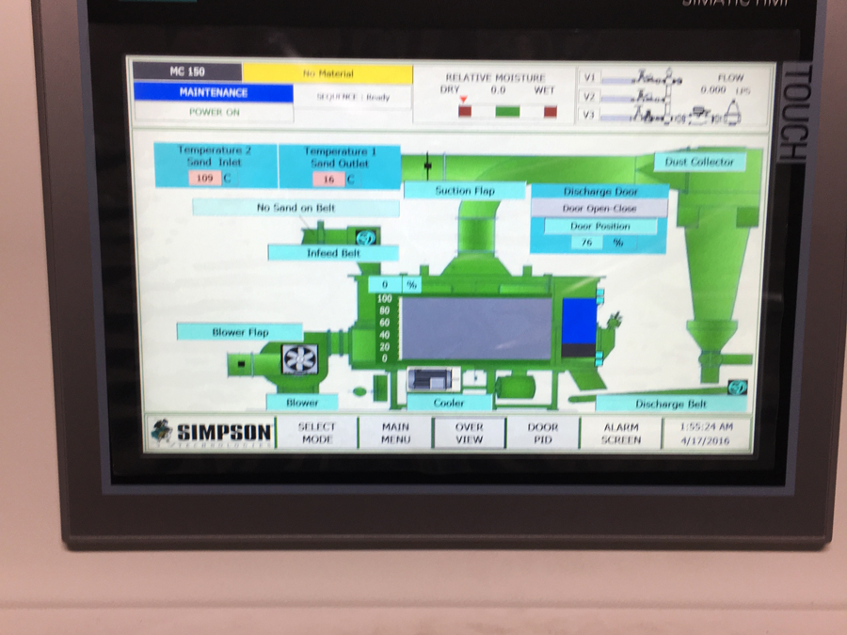Open the Select Mode screen

[x=317, y=433]
